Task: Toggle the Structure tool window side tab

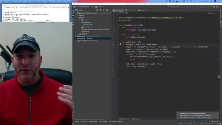Action: tap(73, 105)
